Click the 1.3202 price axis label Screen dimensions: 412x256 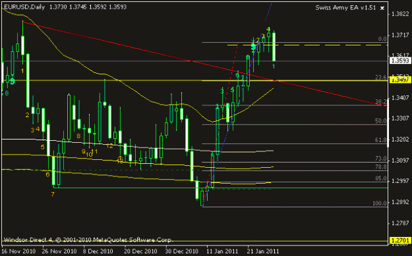click(x=400, y=140)
